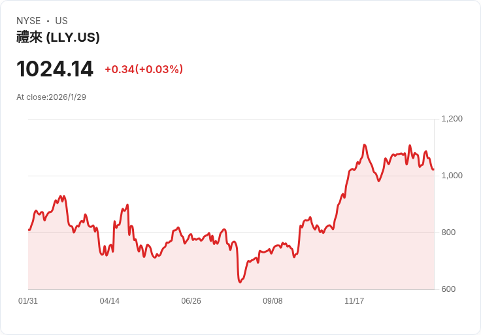Select the 09/08 date on the x-axis

[273, 301]
